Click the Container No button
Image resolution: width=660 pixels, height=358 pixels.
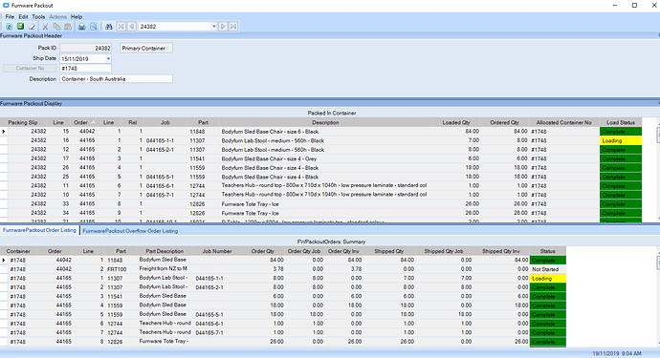30,68
